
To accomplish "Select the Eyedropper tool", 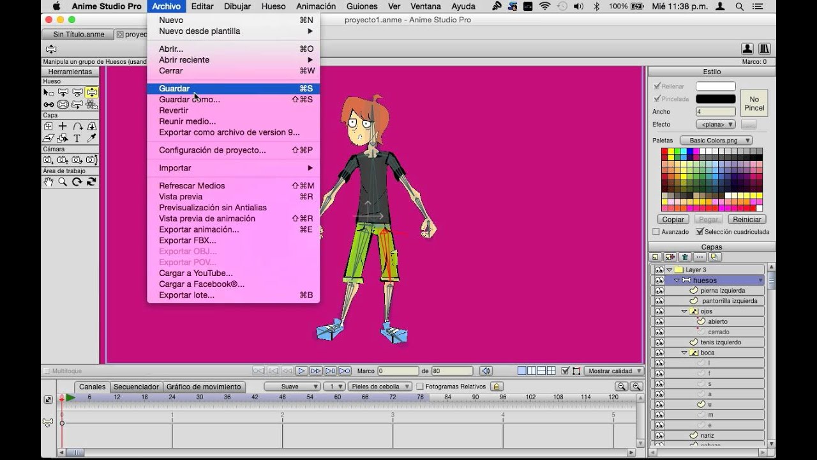I will [x=92, y=138].
